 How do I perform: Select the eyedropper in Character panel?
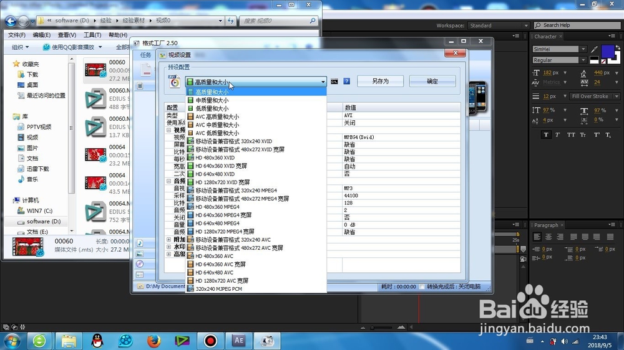(594, 49)
